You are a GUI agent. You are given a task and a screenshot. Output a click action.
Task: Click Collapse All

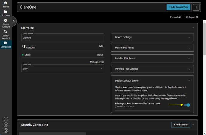tap(192, 17)
